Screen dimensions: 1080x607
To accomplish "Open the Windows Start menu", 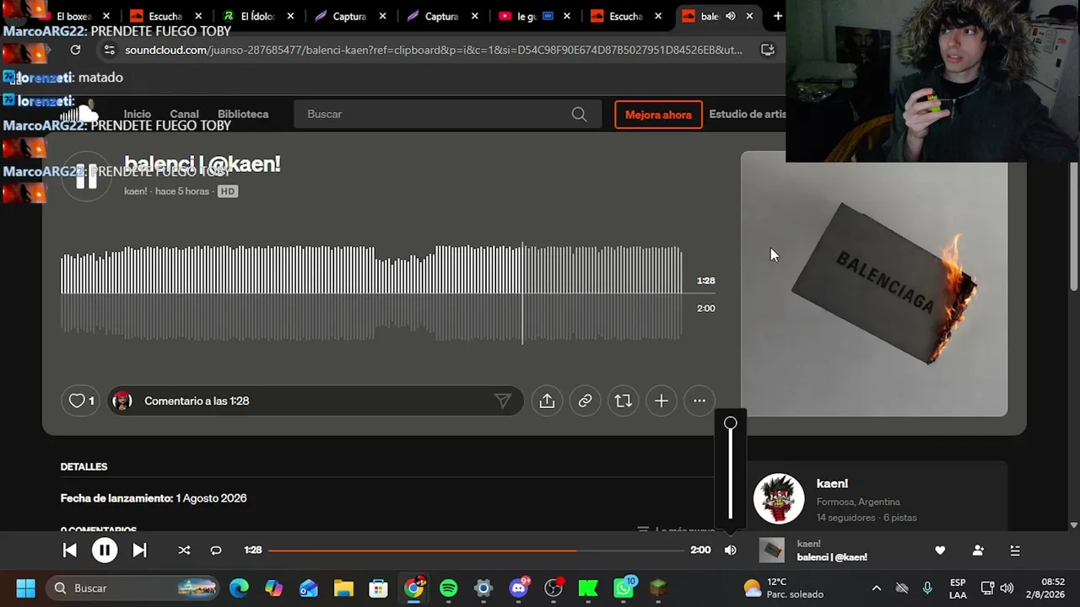I will (25, 588).
